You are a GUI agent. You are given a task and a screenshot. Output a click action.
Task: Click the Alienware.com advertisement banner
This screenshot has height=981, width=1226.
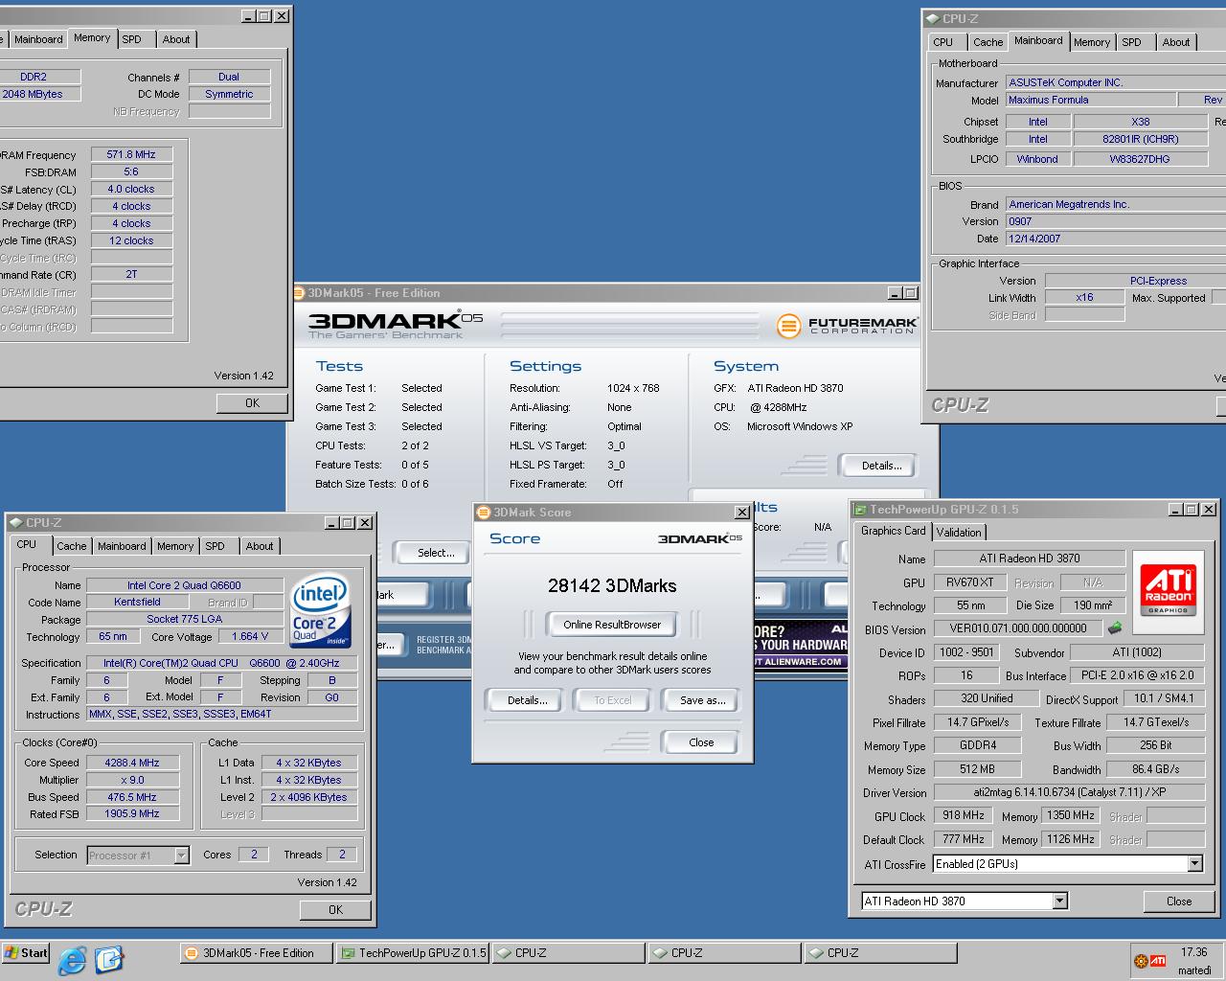801,646
